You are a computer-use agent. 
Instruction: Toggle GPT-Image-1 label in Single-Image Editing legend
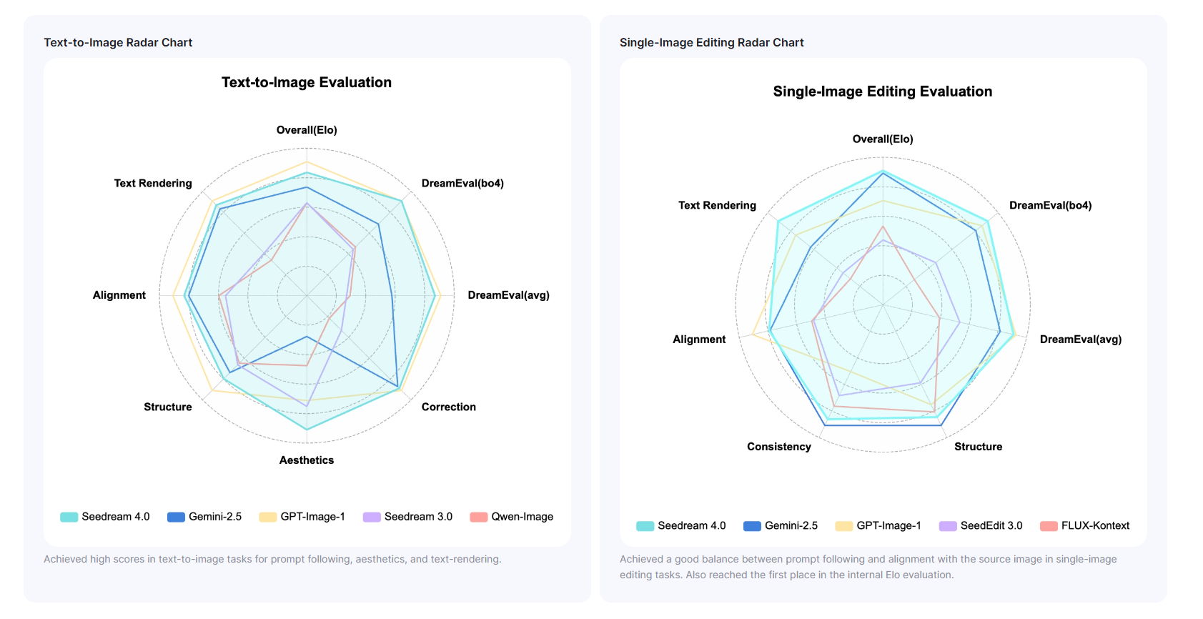pyautogui.click(x=888, y=526)
